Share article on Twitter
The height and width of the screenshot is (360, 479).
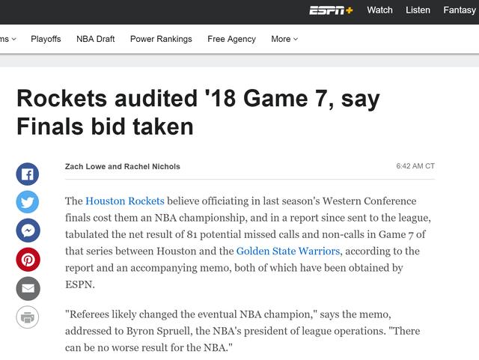click(x=28, y=202)
